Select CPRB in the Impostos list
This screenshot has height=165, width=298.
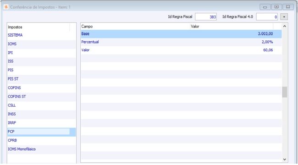(41, 140)
